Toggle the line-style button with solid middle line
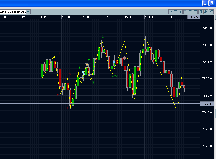The height and width of the screenshot is (159, 216). (190, 12)
